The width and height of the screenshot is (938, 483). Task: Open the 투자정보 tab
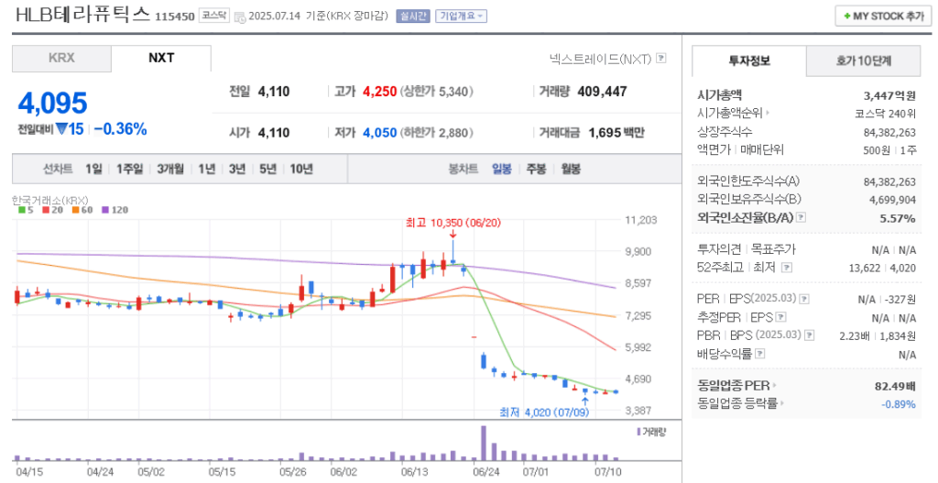coord(749,60)
